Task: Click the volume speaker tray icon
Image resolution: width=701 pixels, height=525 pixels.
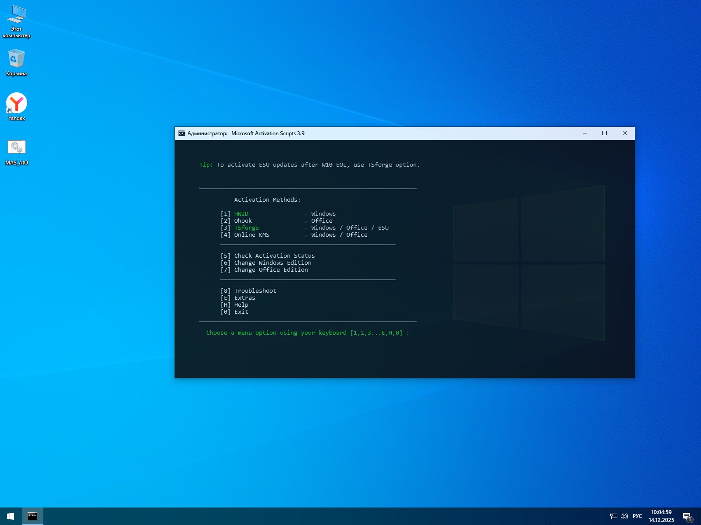Action: point(624,516)
